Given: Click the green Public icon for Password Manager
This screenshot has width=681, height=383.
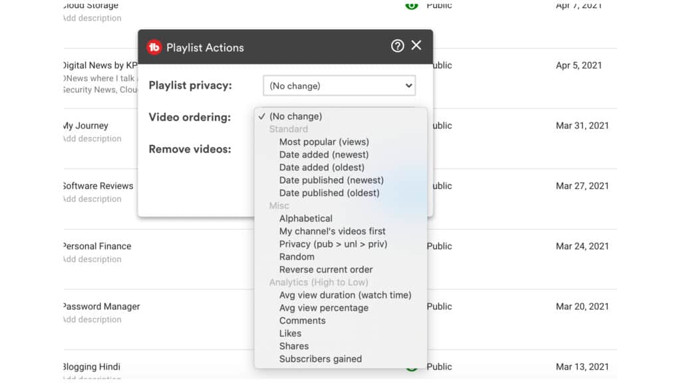Looking at the screenshot, I should (x=411, y=307).
